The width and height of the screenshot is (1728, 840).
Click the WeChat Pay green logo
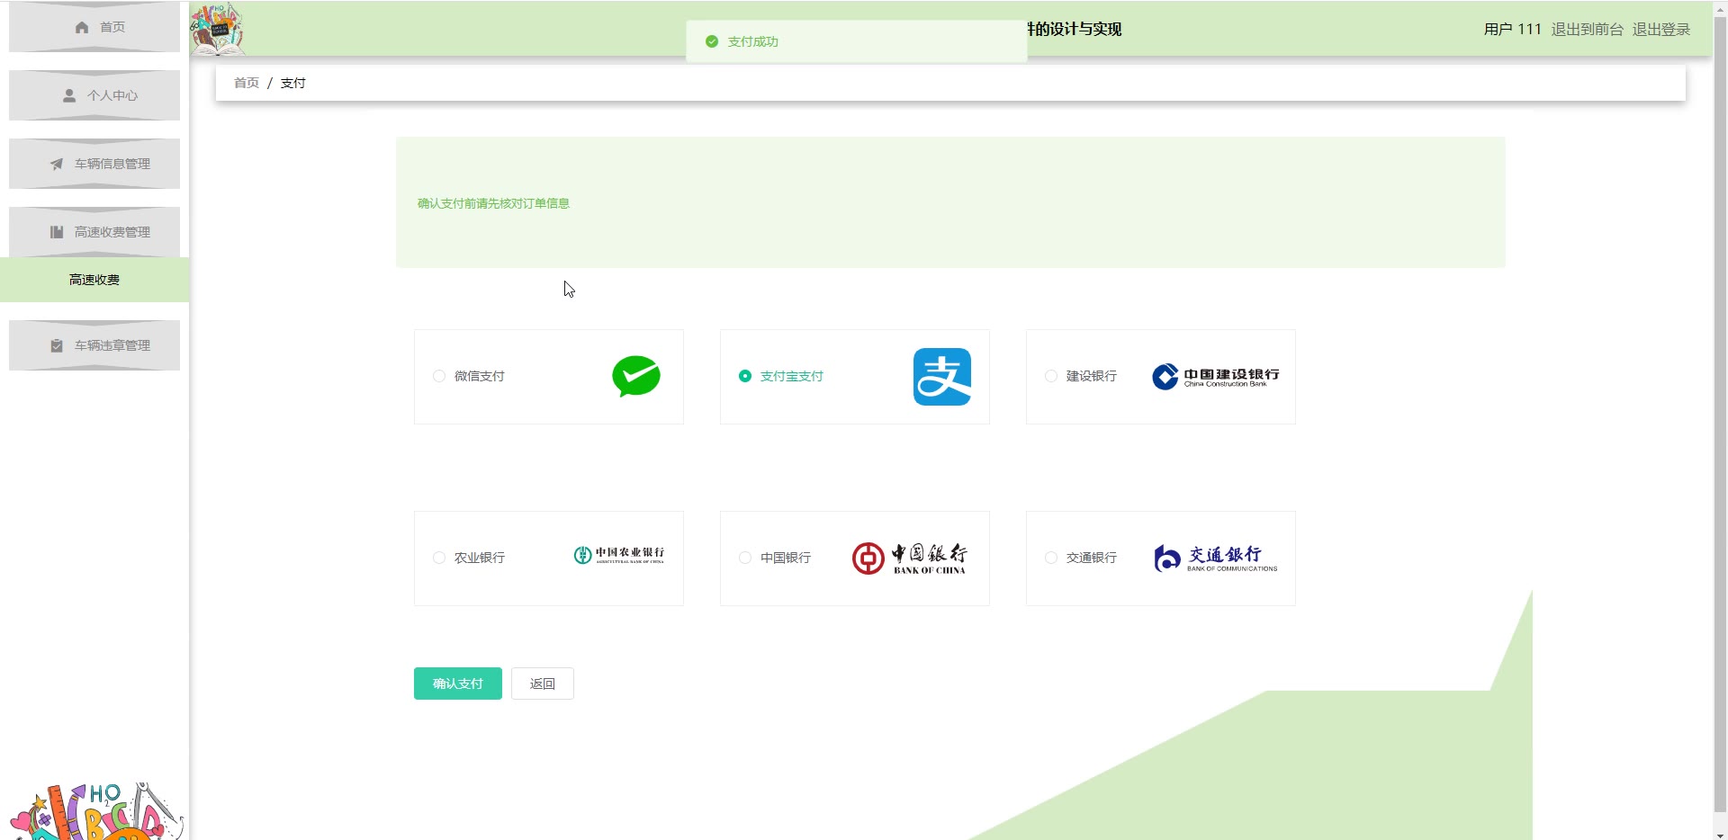point(636,376)
